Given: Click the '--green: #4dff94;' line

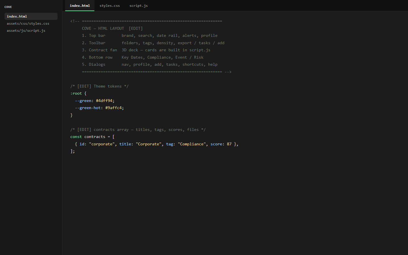Looking at the screenshot, I should 95,101.
